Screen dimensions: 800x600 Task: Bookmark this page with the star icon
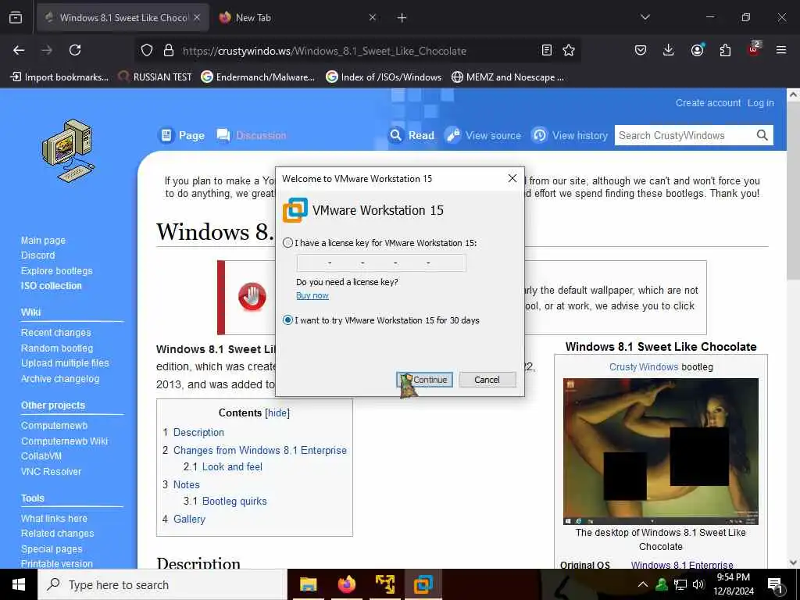click(569, 50)
